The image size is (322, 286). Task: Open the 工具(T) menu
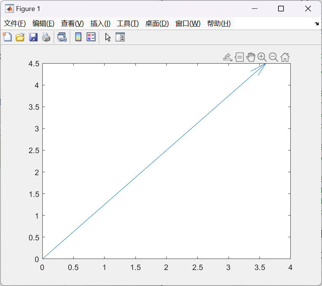(127, 24)
